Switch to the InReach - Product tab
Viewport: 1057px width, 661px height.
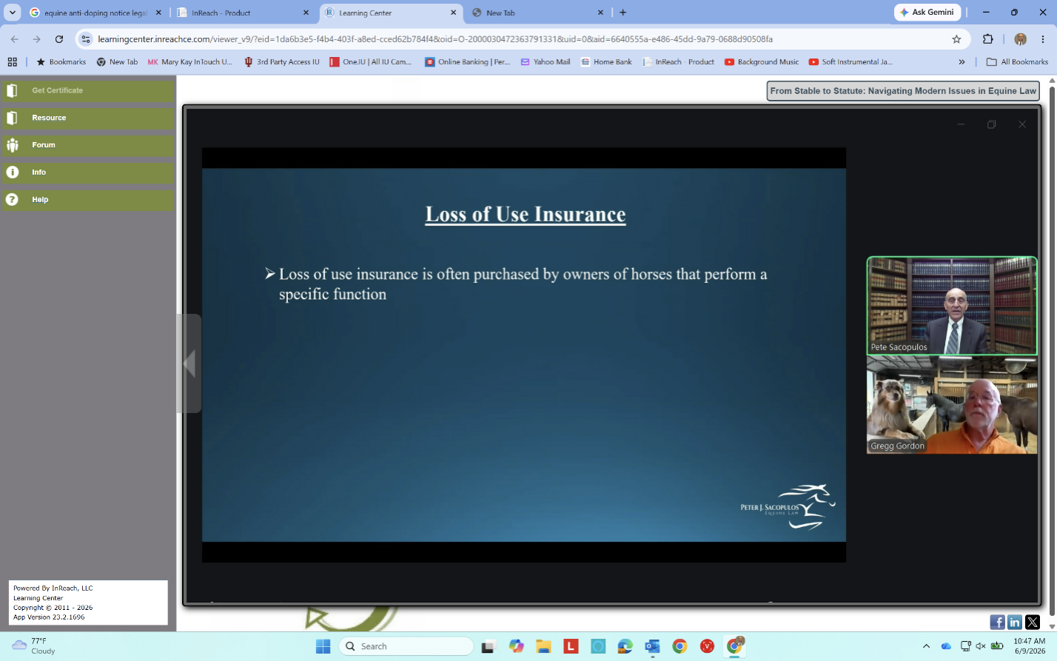(x=244, y=13)
